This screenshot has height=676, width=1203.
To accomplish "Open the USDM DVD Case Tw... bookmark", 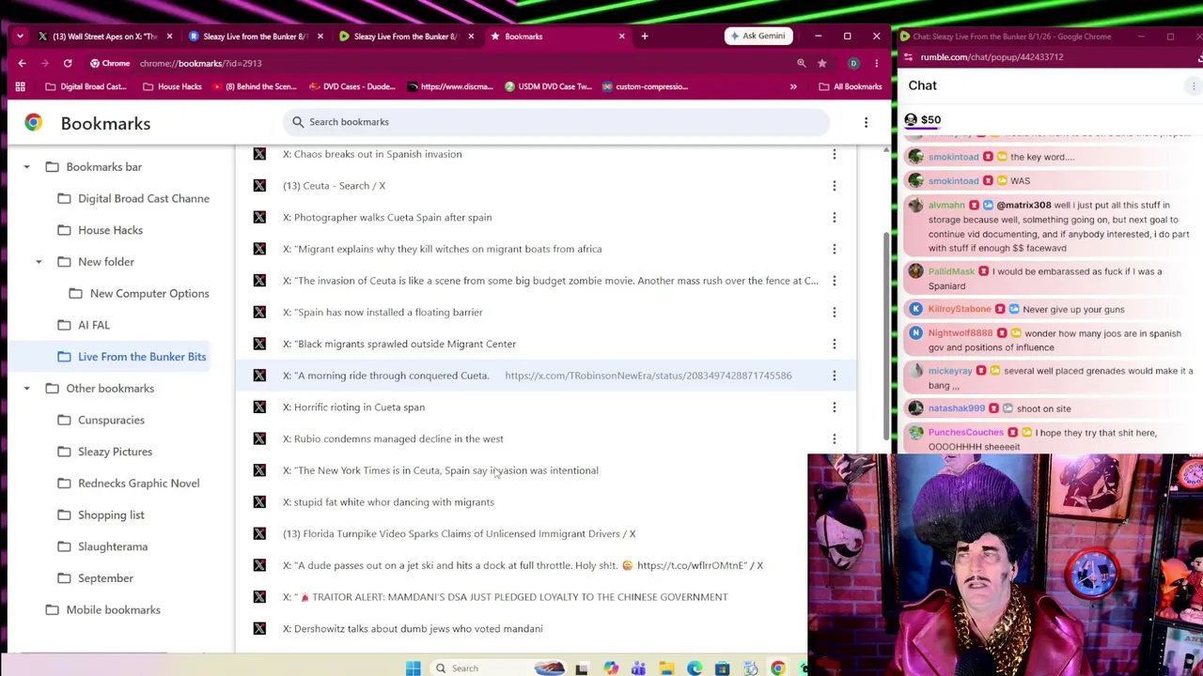I will (548, 86).
